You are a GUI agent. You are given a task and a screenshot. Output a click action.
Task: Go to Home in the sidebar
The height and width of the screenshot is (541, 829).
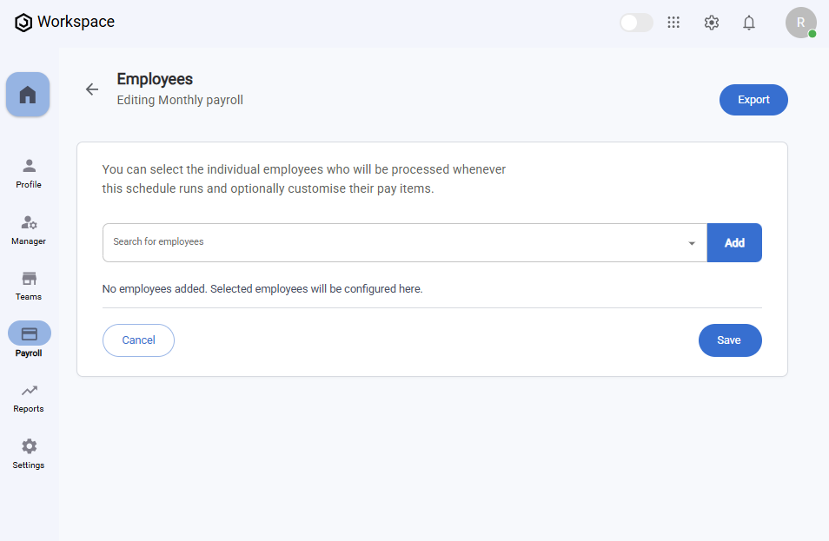[x=28, y=94]
